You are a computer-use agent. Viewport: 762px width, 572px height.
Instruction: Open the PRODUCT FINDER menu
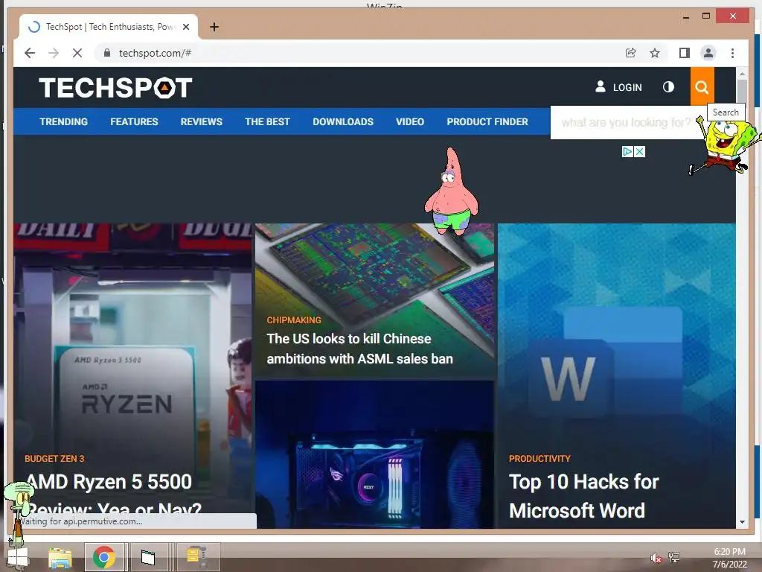pyautogui.click(x=487, y=121)
